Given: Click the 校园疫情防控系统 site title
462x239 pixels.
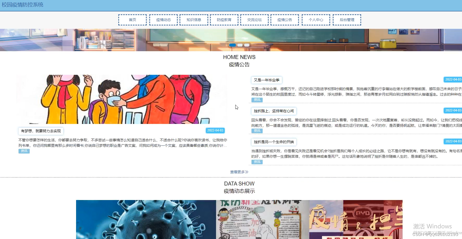Looking at the screenshot, I should point(22,5).
